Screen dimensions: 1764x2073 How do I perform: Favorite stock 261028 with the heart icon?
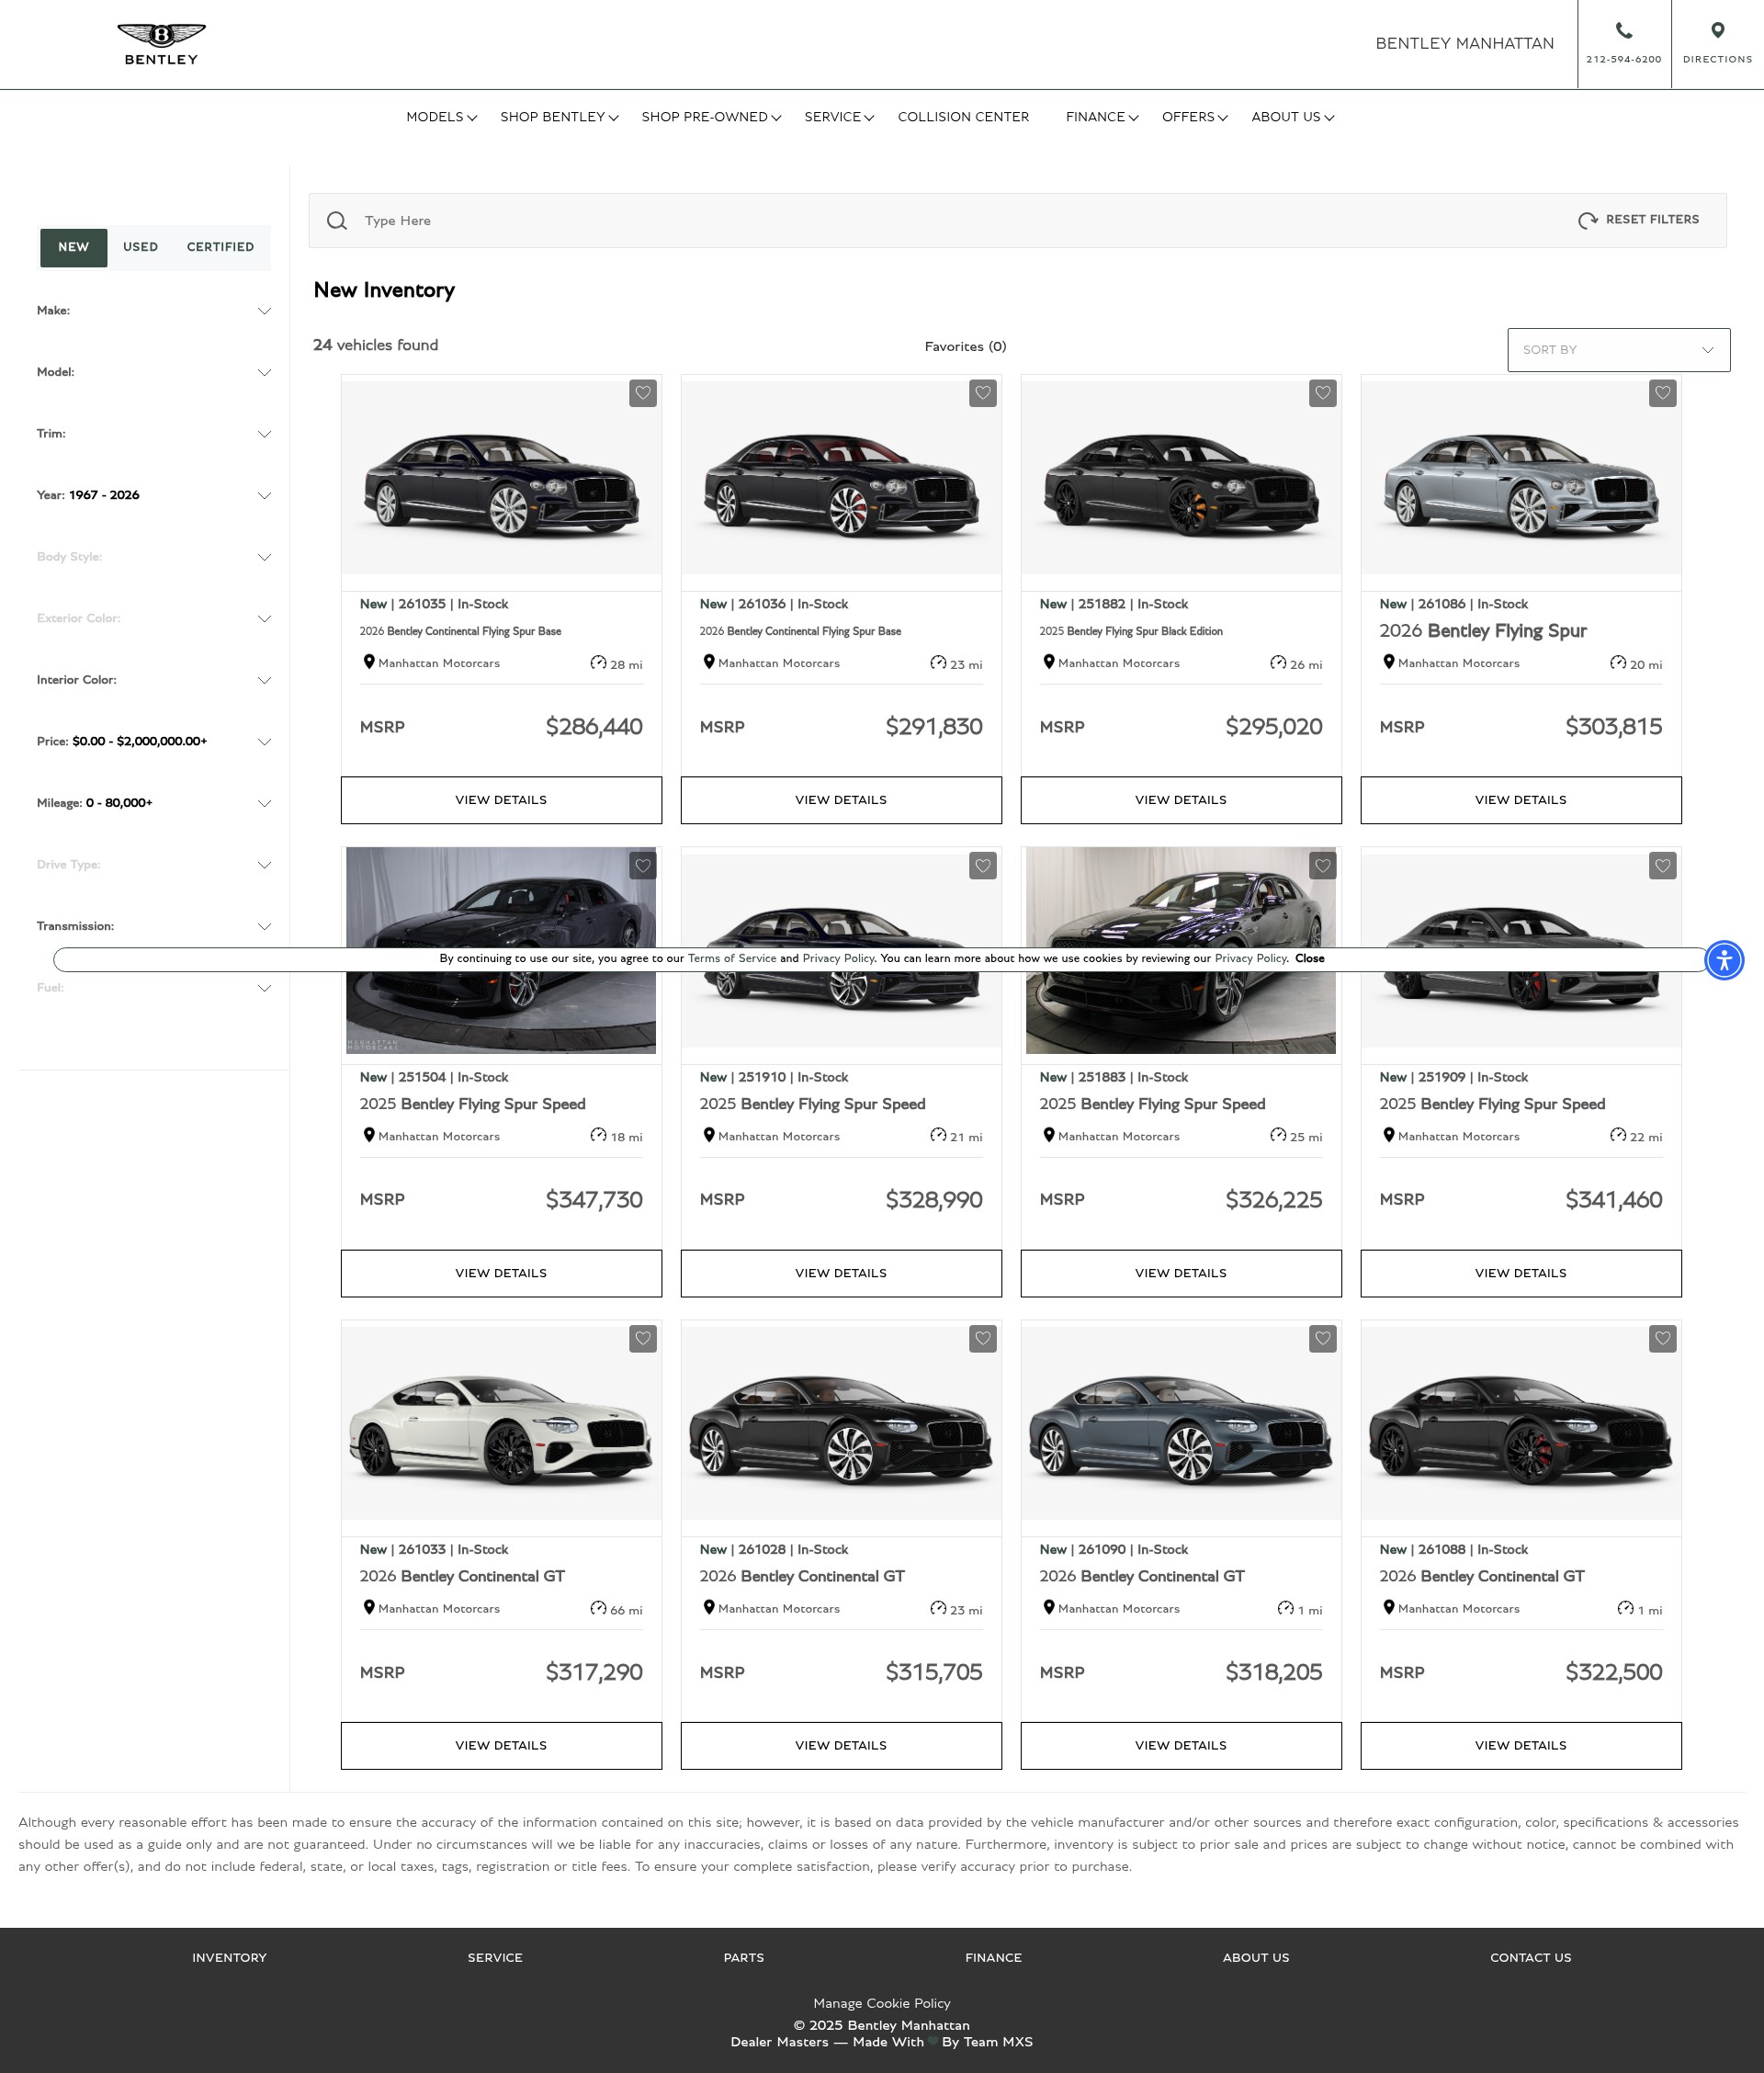coord(983,1338)
